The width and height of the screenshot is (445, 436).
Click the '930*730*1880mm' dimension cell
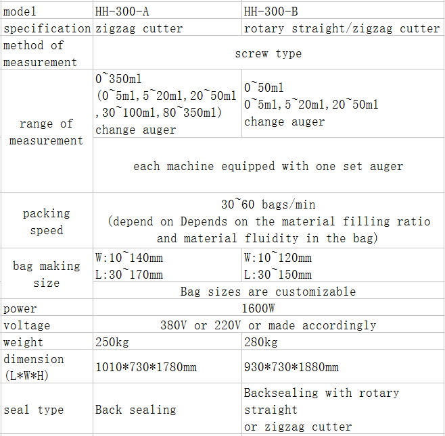tap(342, 367)
